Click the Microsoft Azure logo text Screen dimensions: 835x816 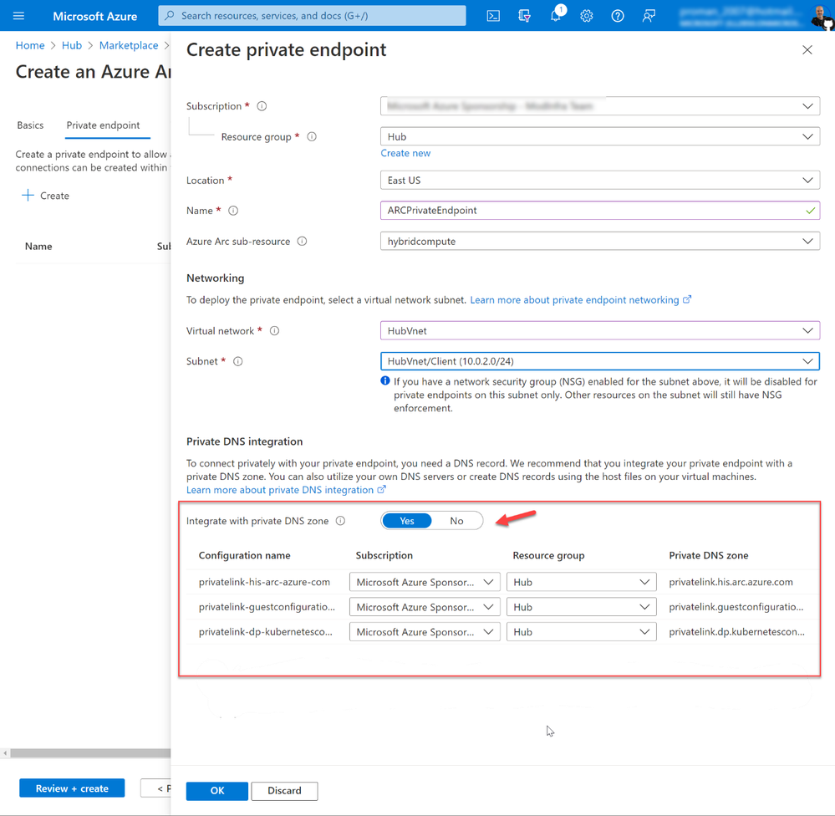[94, 17]
